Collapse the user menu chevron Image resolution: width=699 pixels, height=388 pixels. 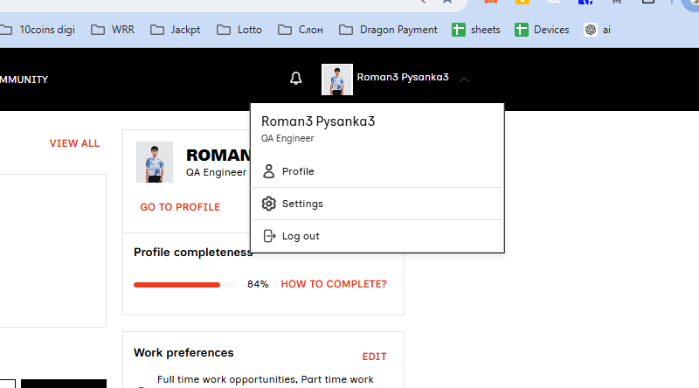(x=464, y=80)
